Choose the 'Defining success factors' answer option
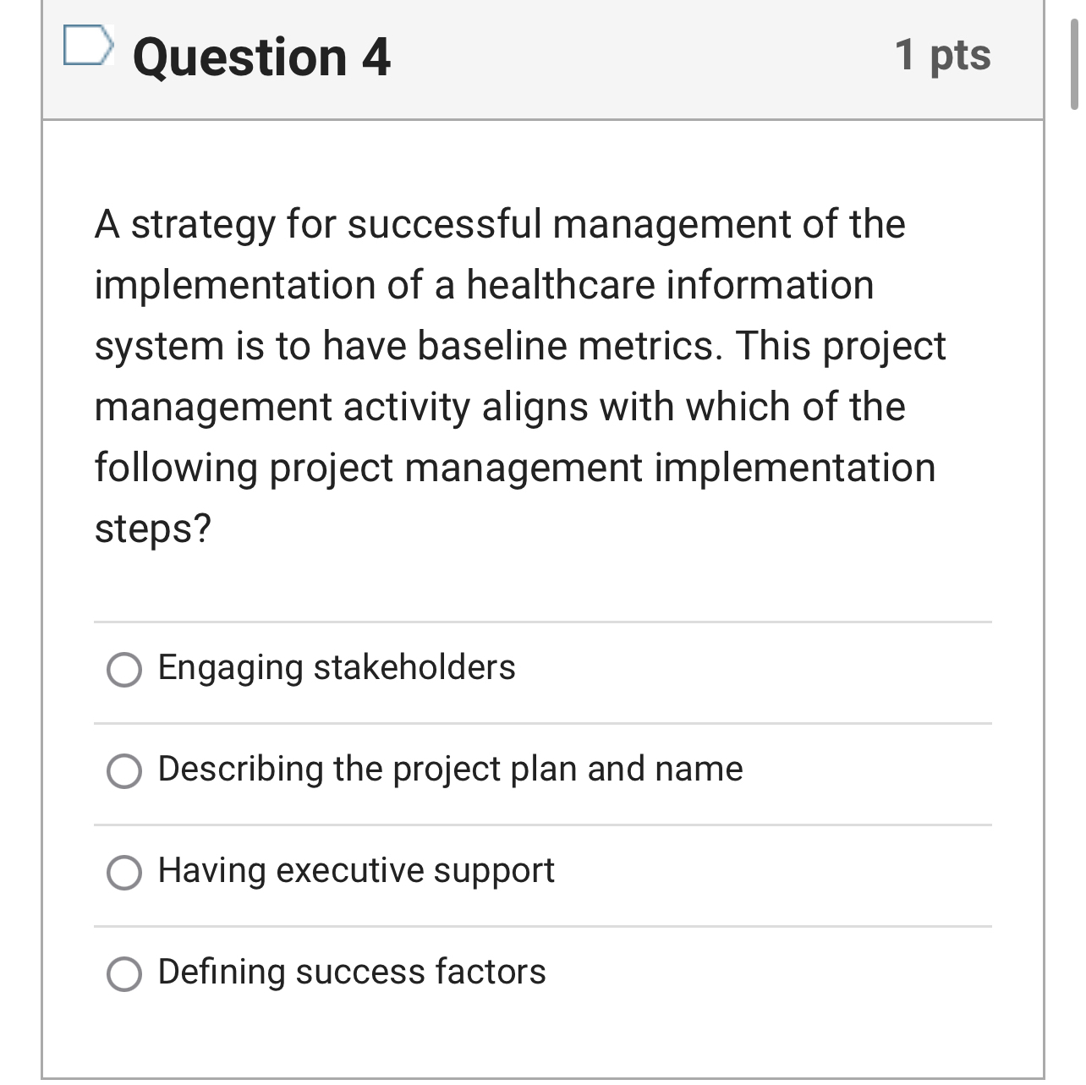 click(125, 973)
